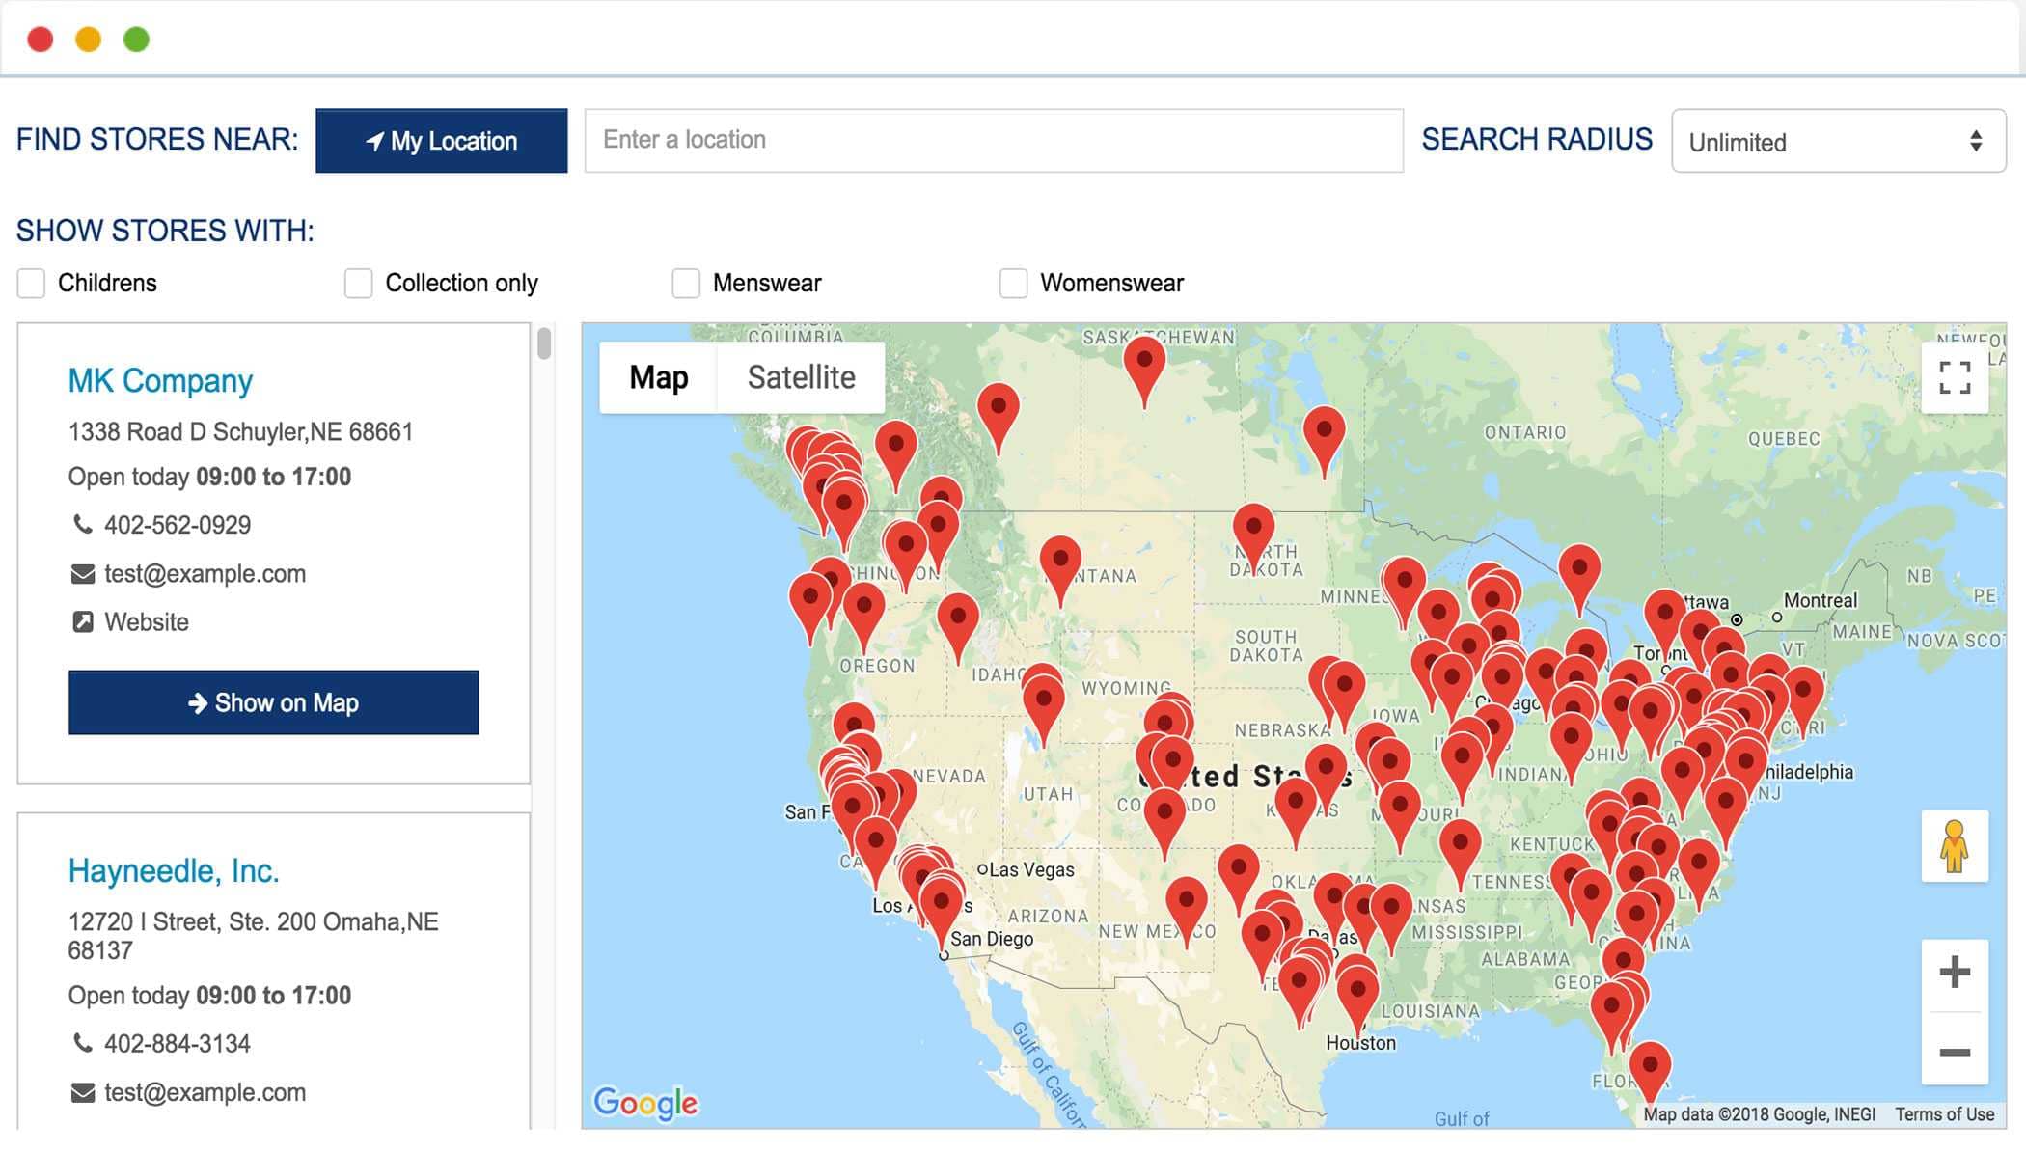
Task: Open map Terms of Use link
Action: click(1944, 1114)
